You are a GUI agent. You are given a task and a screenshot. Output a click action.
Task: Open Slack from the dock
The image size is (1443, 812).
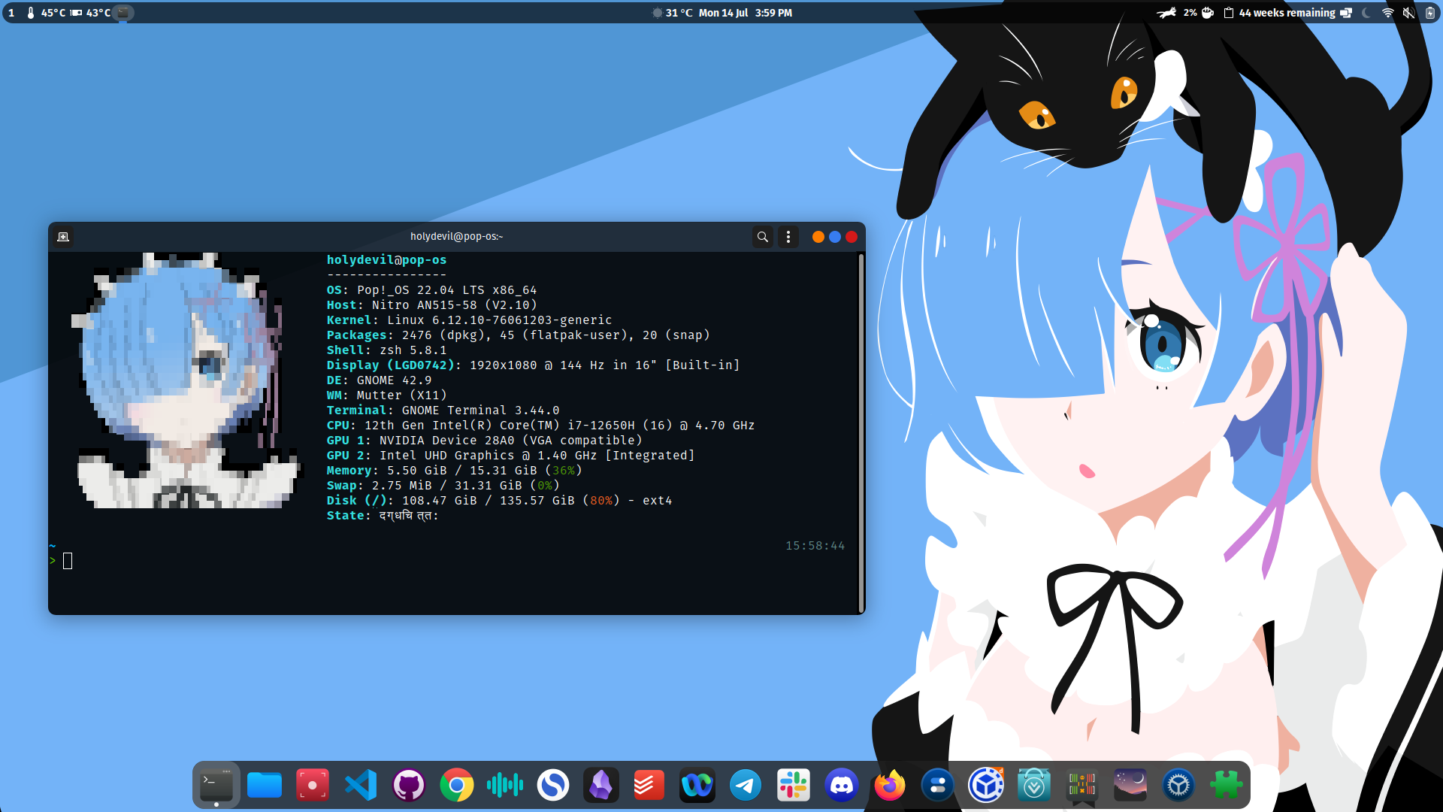coord(794,786)
